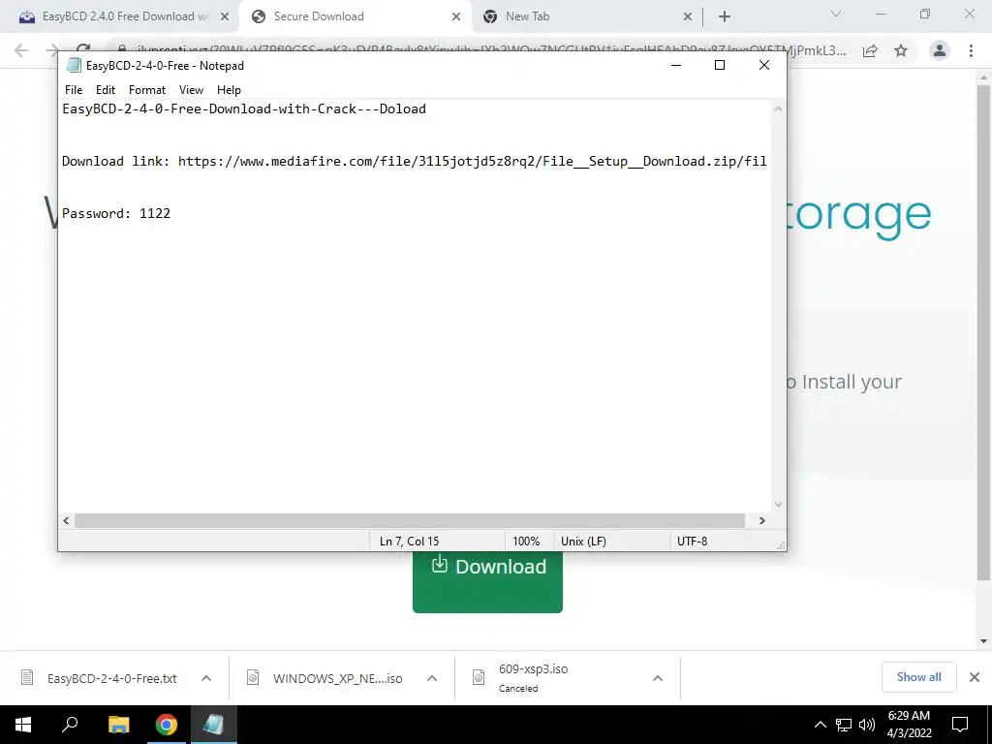This screenshot has width=992, height=744.
Task: Open a new browser tab with plus icon
Action: click(725, 17)
